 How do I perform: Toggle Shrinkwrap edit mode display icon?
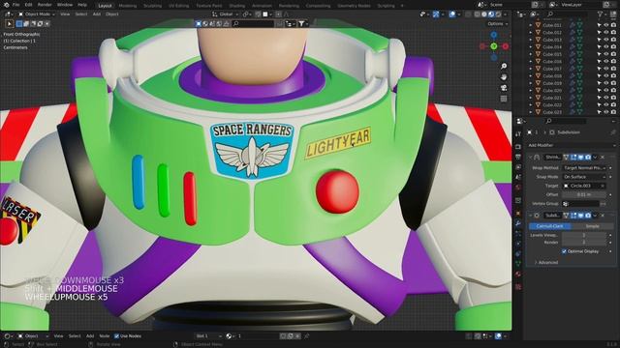[573, 157]
